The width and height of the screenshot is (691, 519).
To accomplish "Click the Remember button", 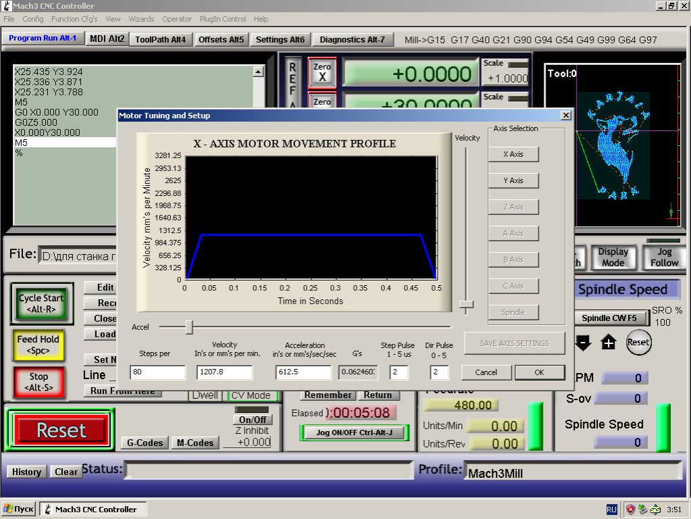I will tap(328, 395).
